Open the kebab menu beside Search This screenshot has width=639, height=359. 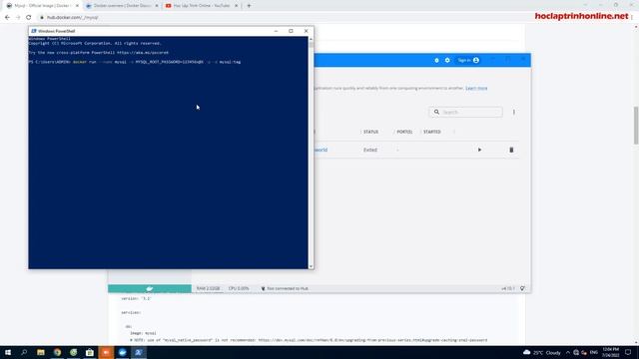coord(514,112)
